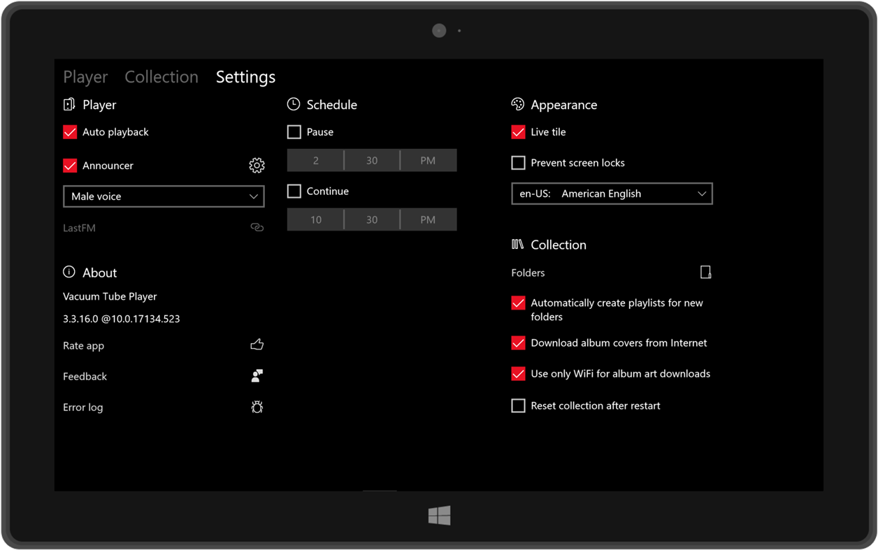Click the LastFM link icon
Screen dimensions: 878x550
(257, 227)
